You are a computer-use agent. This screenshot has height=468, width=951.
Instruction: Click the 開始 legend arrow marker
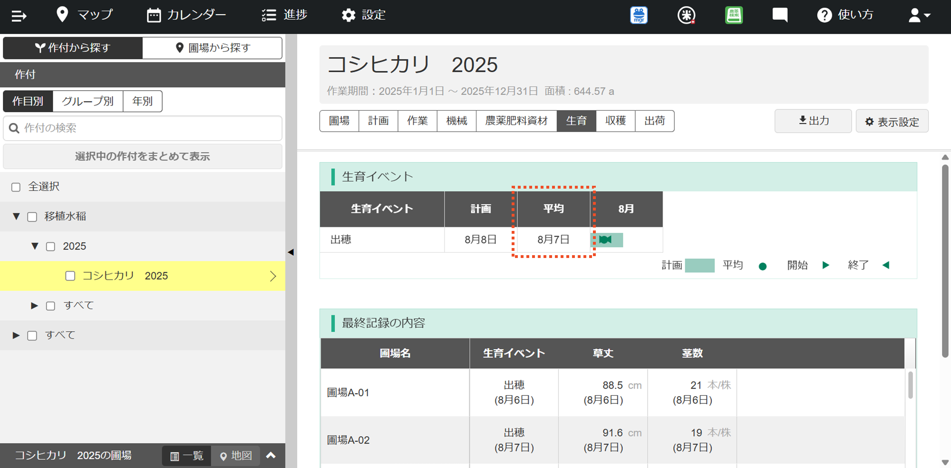click(x=826, y=265)
